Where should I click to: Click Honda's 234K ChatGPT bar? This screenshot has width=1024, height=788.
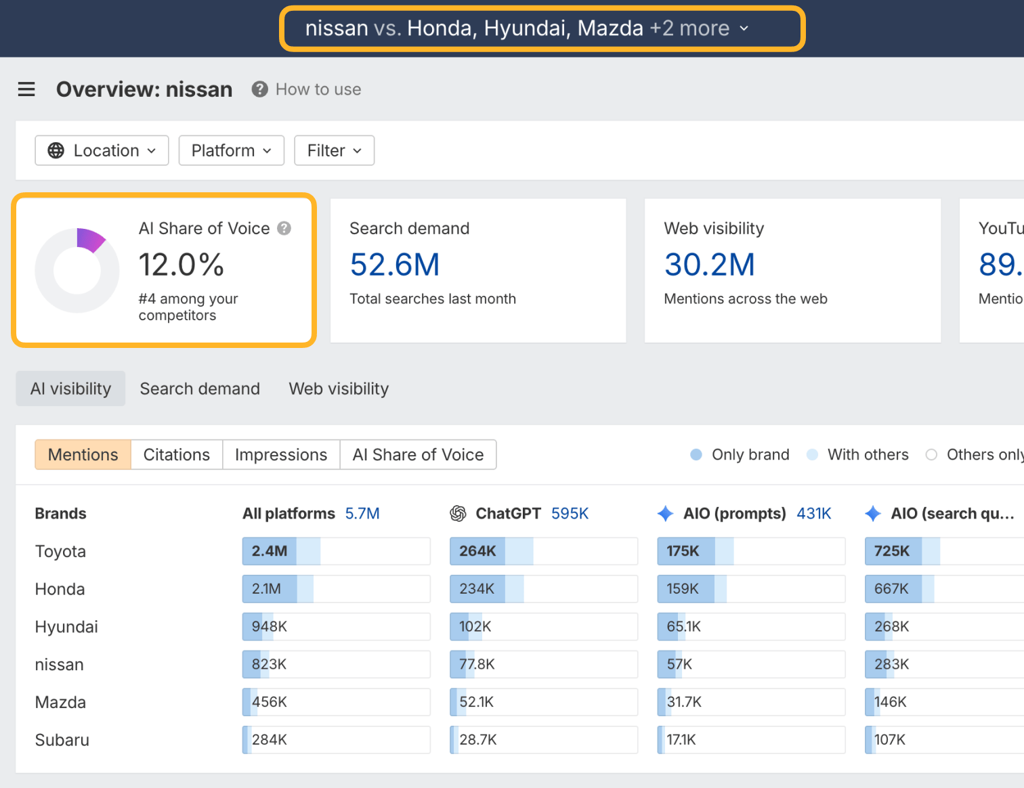tap(544, 589)
